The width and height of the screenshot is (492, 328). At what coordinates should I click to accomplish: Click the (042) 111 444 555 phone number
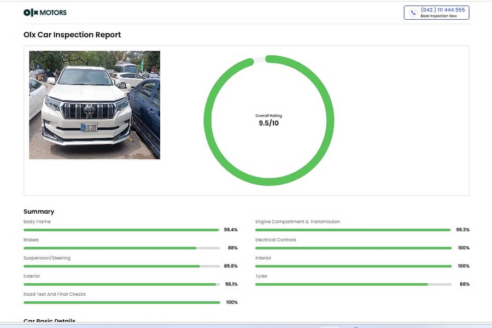click(443, 10)
